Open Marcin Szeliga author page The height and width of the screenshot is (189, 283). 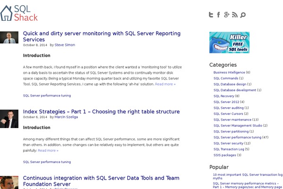66,117
